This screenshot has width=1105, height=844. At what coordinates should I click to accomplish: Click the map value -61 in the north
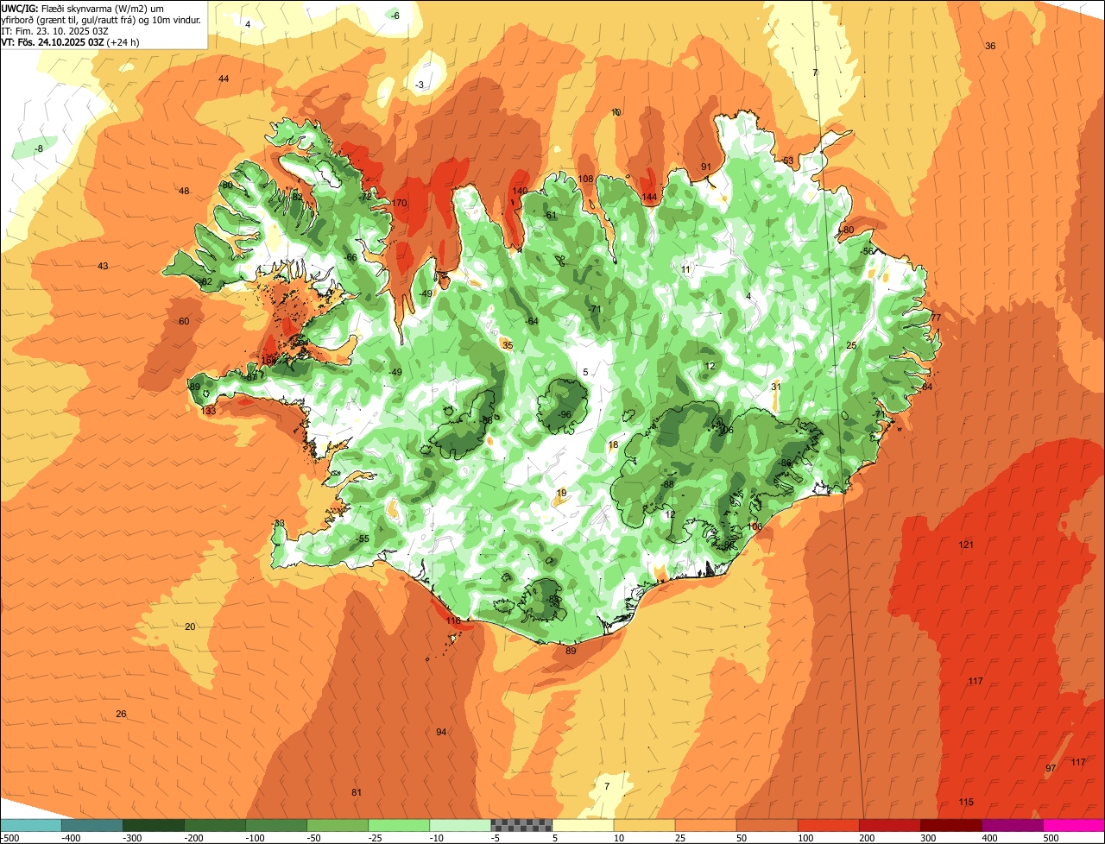click(551, 216)
